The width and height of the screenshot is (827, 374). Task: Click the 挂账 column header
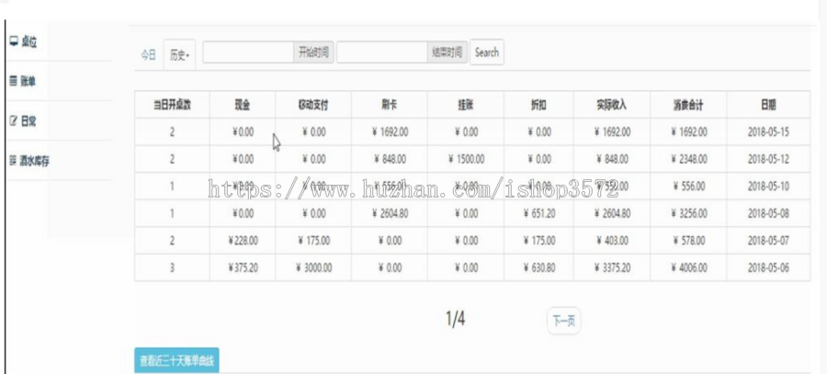(x=466, y=105)
